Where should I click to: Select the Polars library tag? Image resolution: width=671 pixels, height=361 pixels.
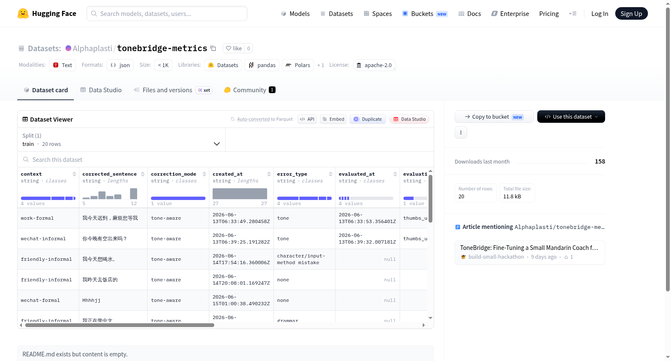click(298, 65)
